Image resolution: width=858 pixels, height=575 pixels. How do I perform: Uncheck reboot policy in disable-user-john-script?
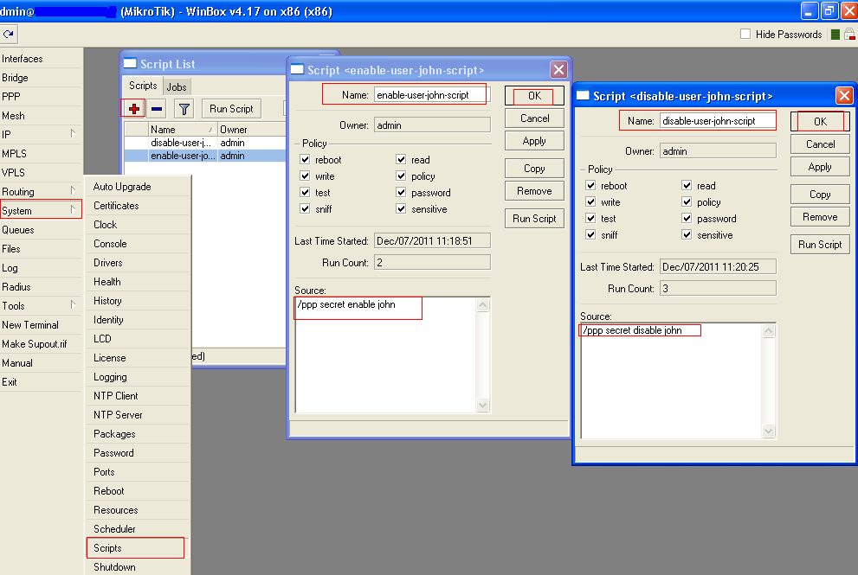click(590, 185)
